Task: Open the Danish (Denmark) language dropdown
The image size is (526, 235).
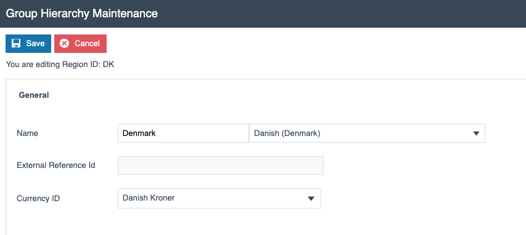Action: [367, 133]
